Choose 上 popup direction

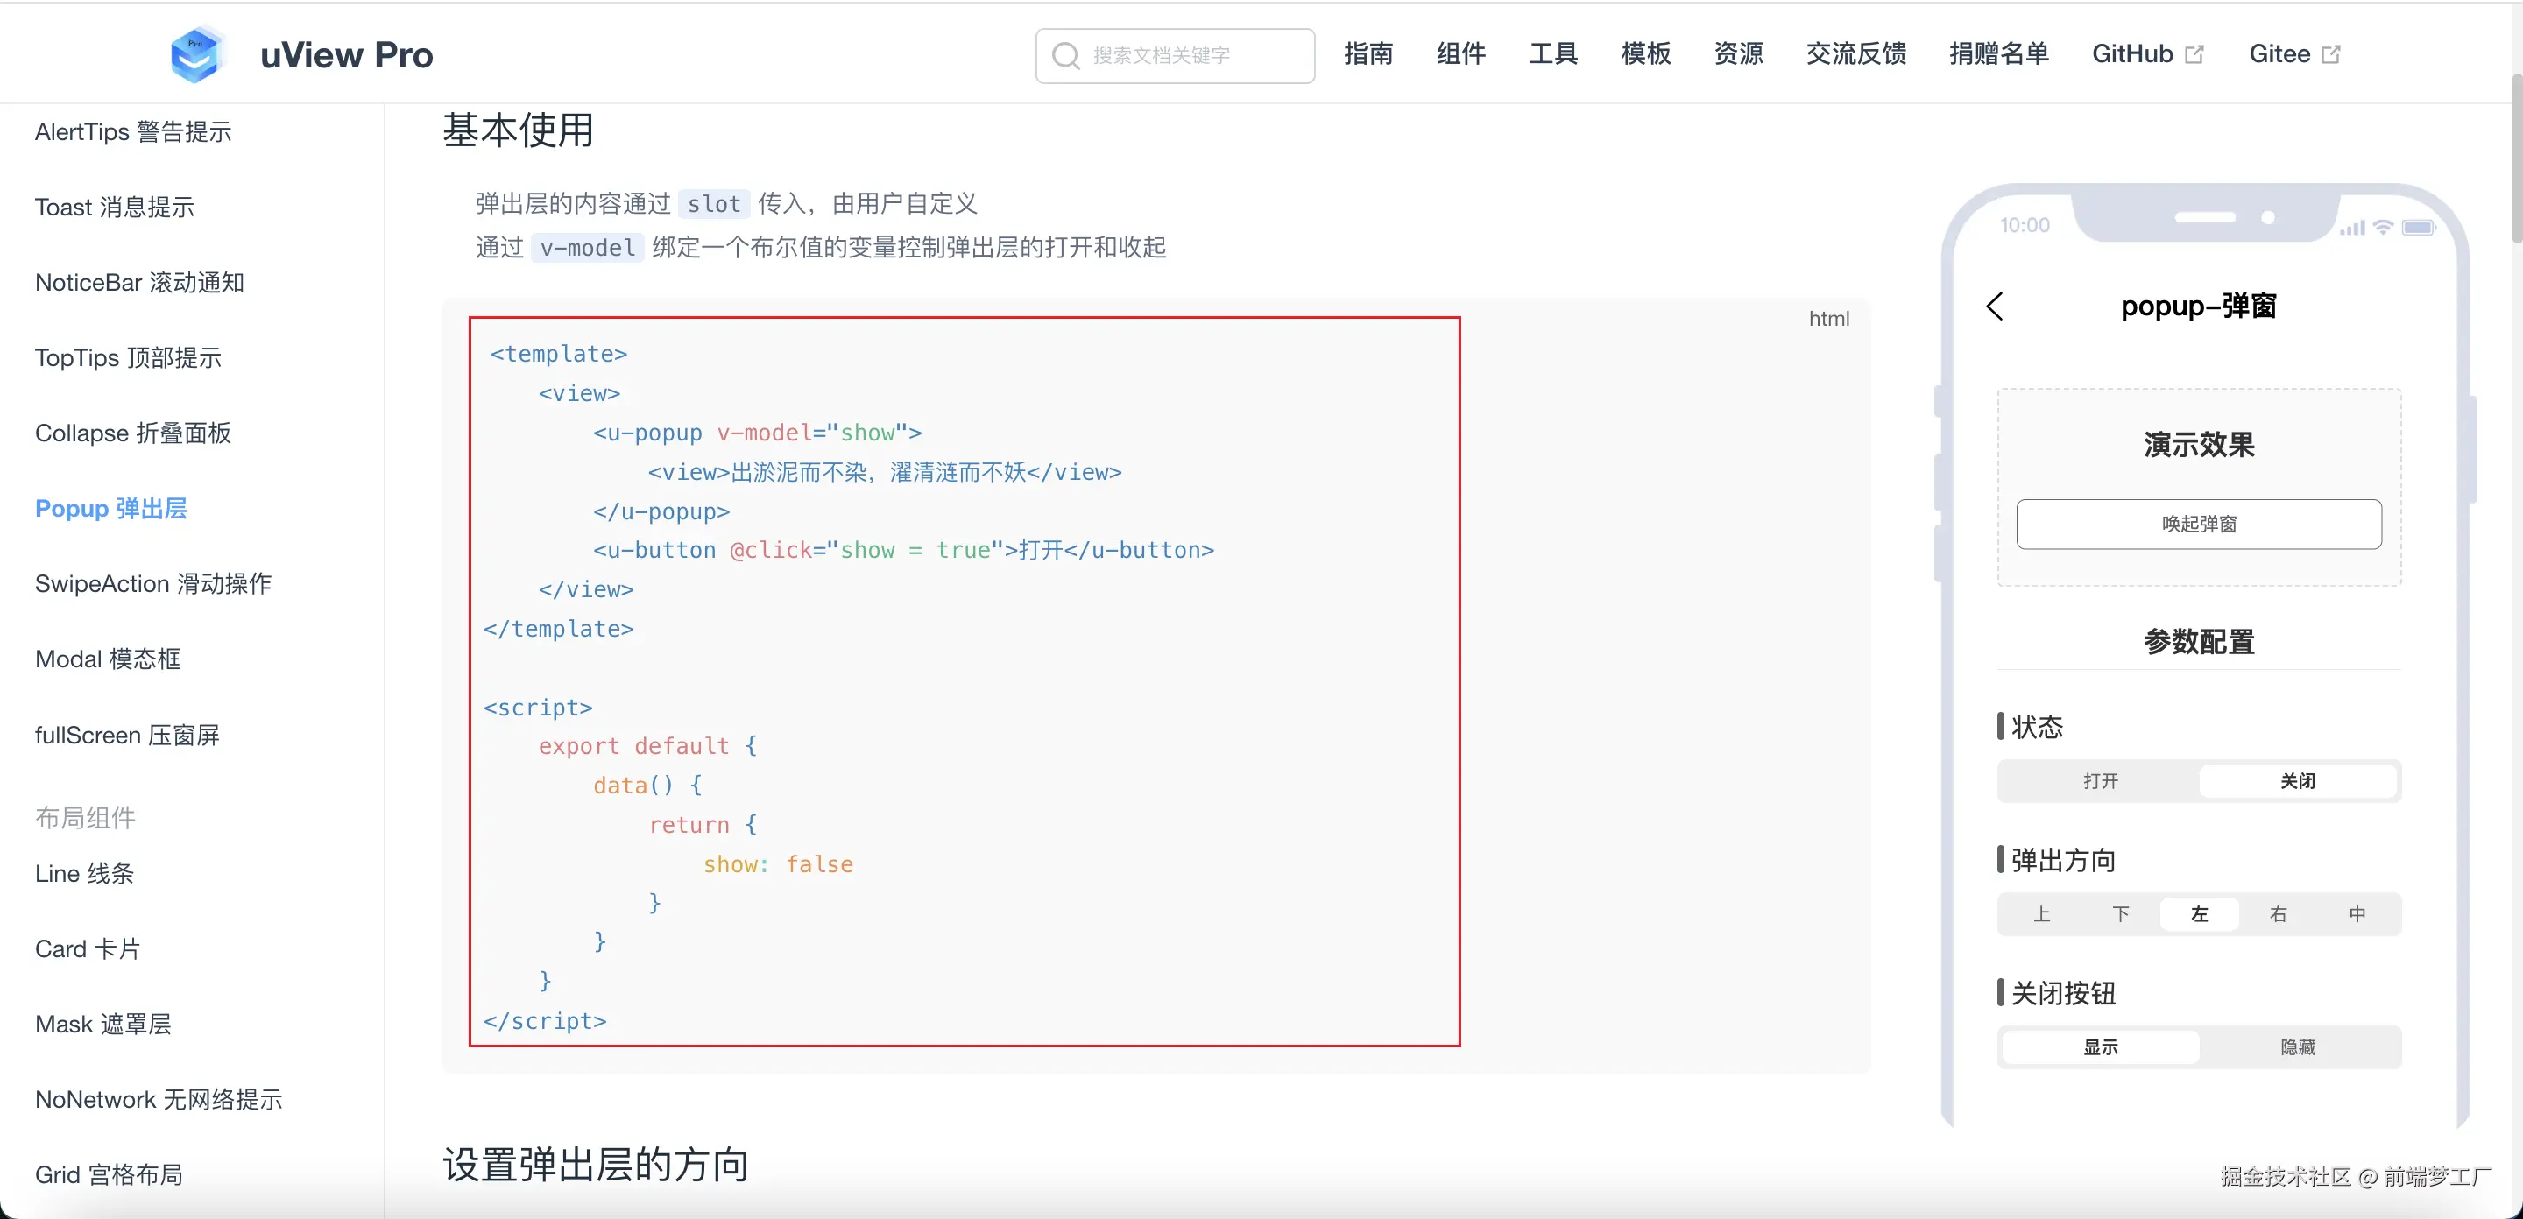pyautogui.click(x=2041, y=913)
